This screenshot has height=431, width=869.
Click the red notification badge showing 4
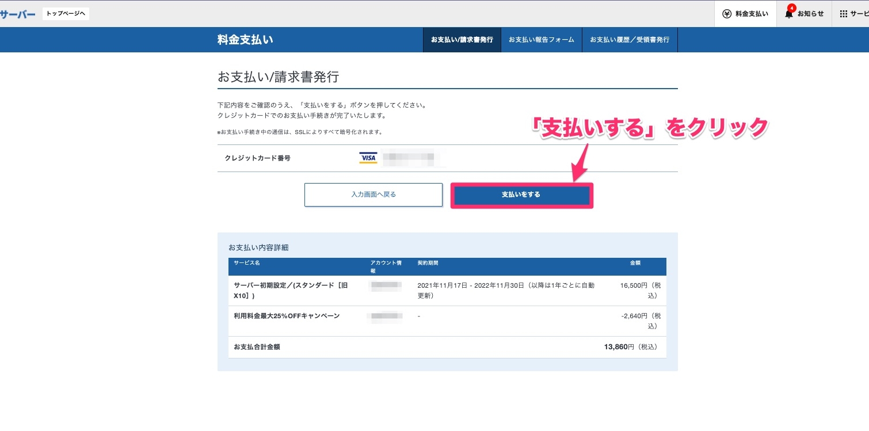(792, 8)
